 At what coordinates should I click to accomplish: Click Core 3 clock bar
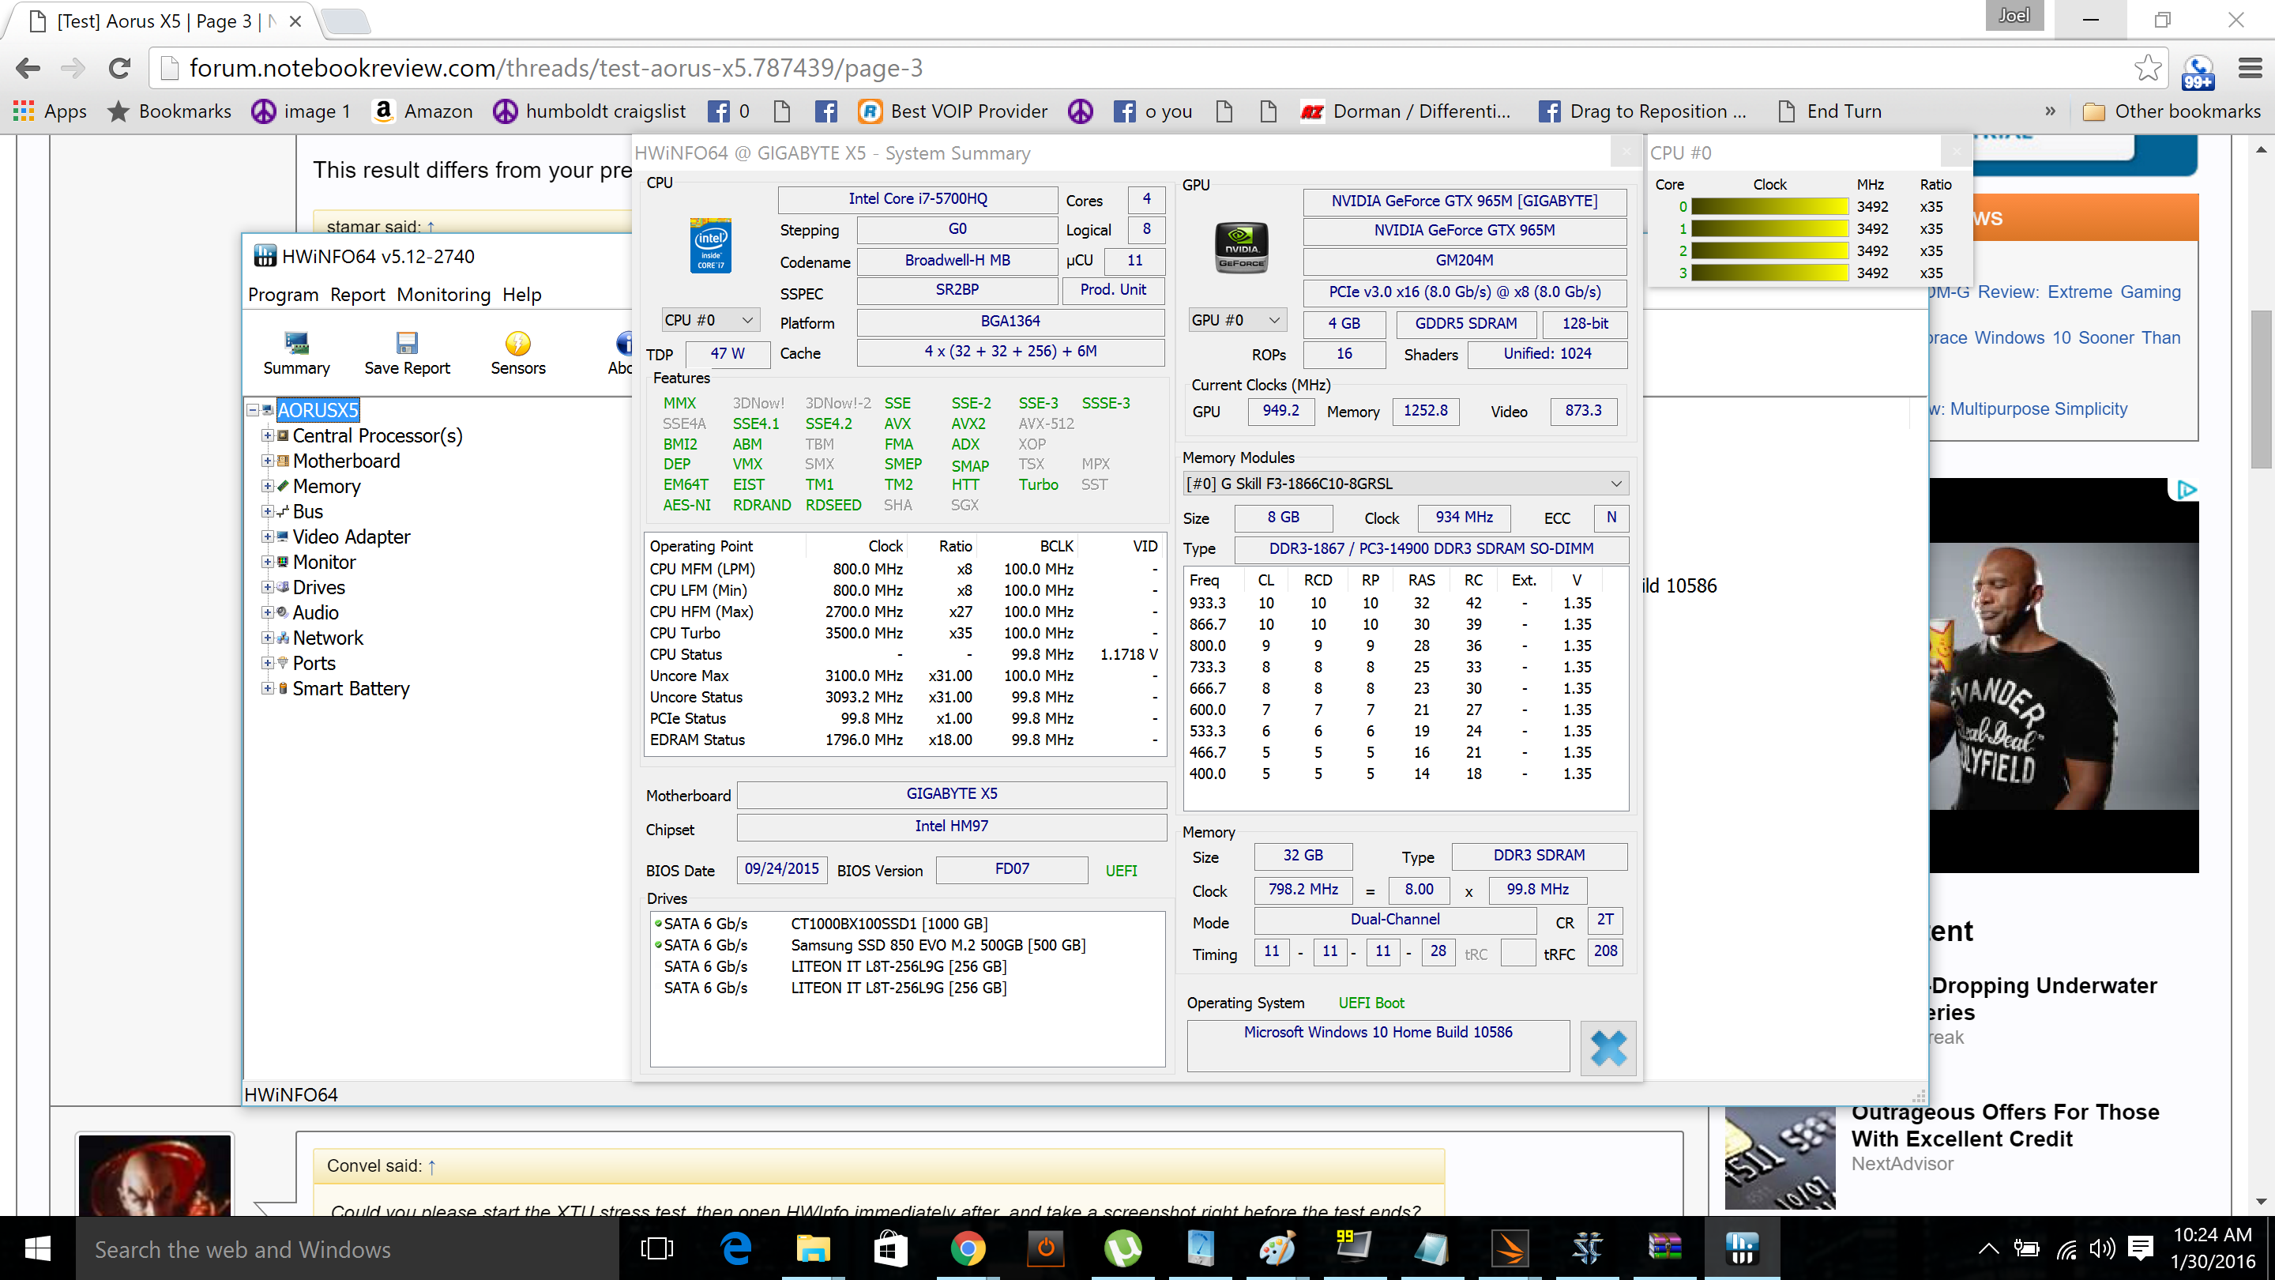[x=1769, y=273]
